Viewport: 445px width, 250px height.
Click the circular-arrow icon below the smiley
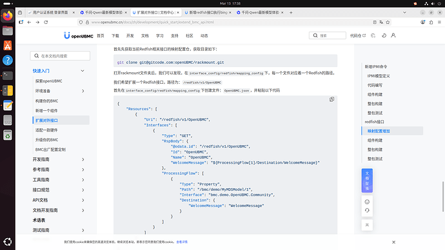click(x=367, y=210)
